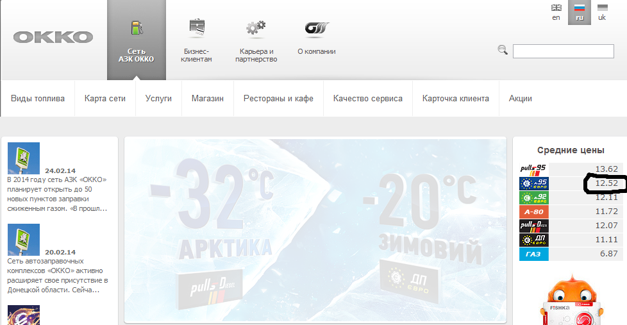Click inside the search text field

point(564,51)
